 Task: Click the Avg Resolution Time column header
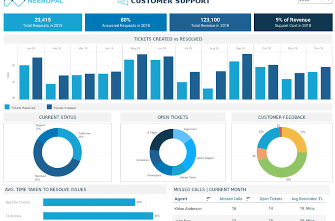307,199
